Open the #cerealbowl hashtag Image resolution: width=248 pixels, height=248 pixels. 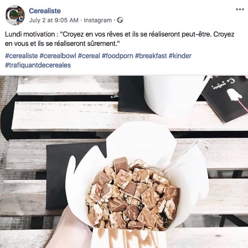point(58,56)
